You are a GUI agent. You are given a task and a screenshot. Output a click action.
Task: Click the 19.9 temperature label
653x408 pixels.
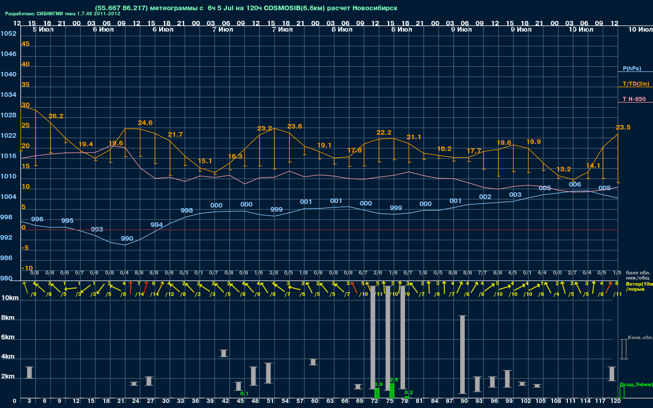(534, 142)
